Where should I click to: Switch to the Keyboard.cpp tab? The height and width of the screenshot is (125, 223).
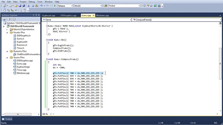tap(49, 16)
